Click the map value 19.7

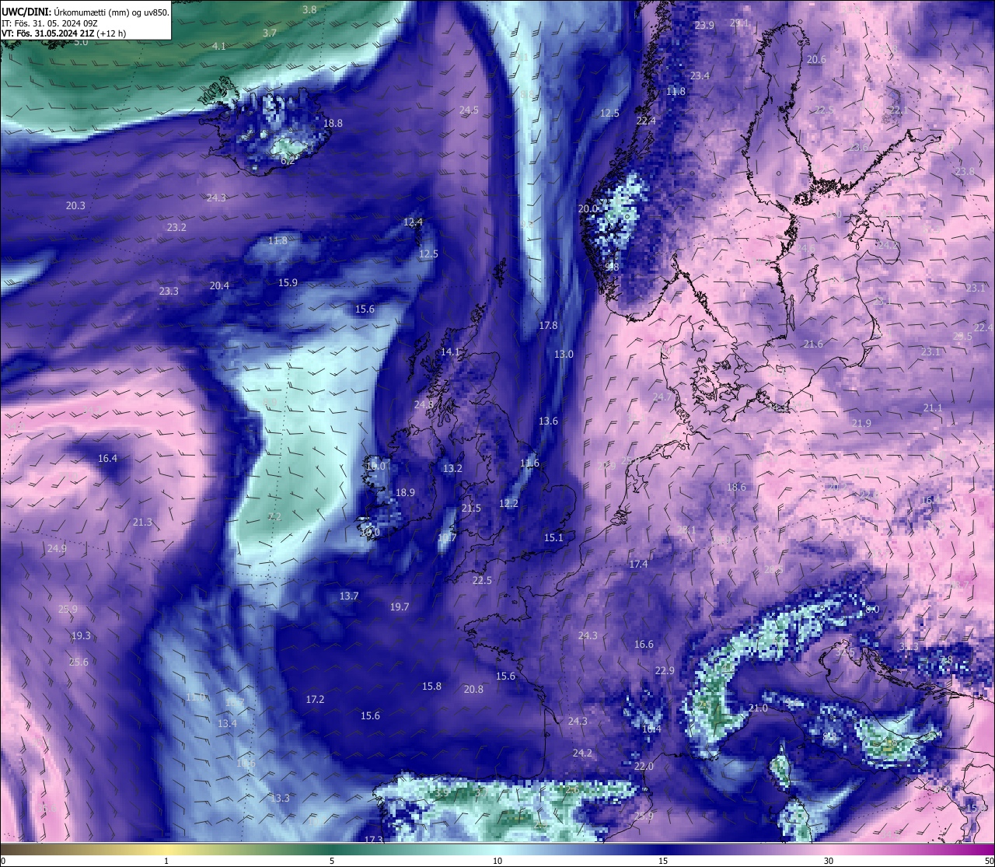[400, 607]
